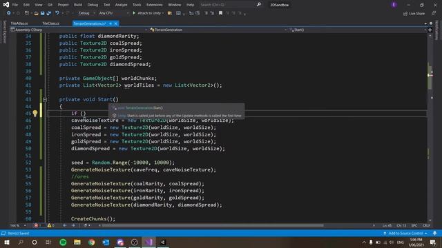Click the Live Share button label
Screen dimensions: 442x248
coord(416,14)
